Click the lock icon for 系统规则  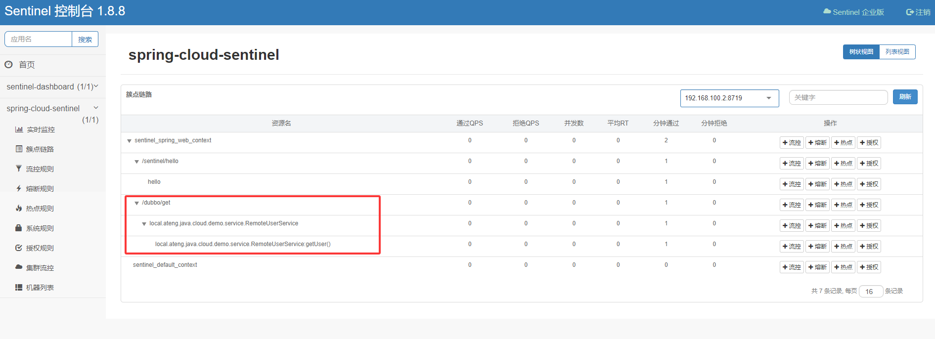19,228
